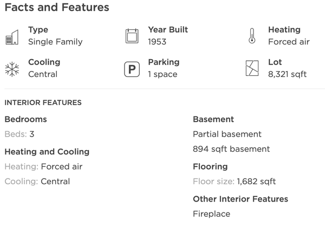Click the Beds: 3 entry
The image size is (325, 226).
(19, 134)
